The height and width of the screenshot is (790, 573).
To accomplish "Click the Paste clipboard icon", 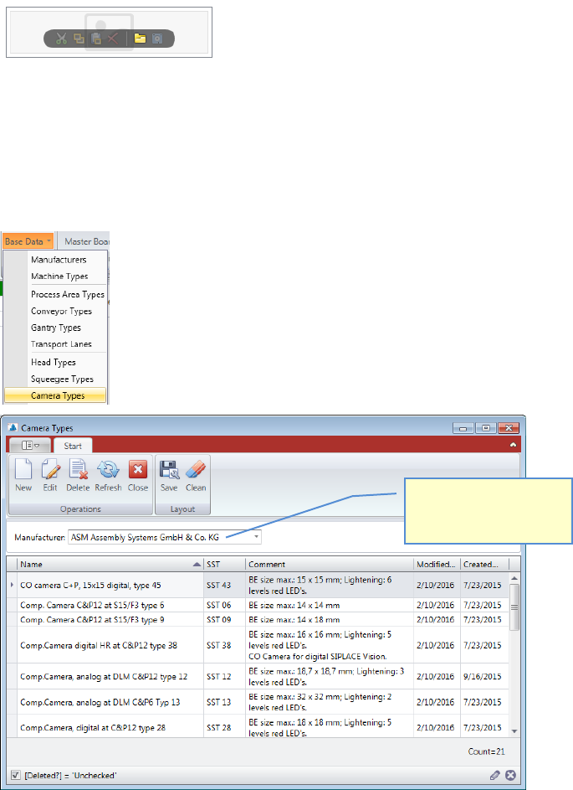I will click(x=96, y=39).
